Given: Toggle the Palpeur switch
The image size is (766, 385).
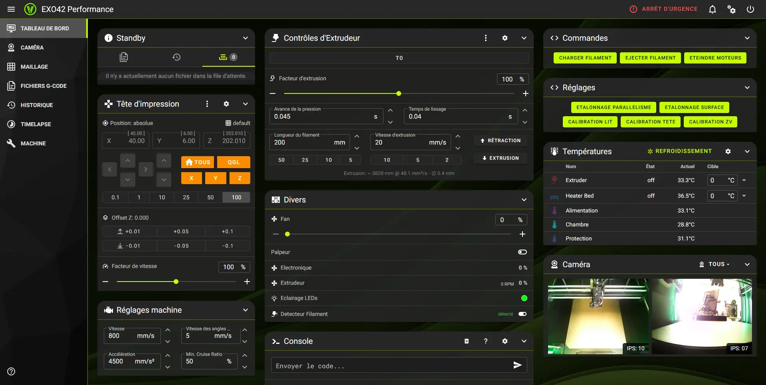Looking at the screenshot, I should [522, 252].
